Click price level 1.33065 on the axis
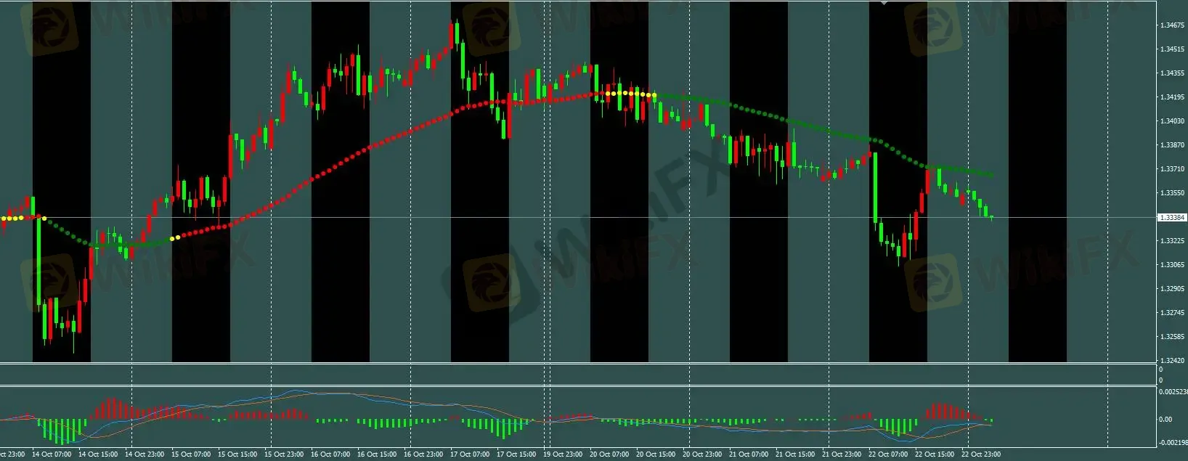This screenshot has width=1188, height=461. [x=1172, y=265]
